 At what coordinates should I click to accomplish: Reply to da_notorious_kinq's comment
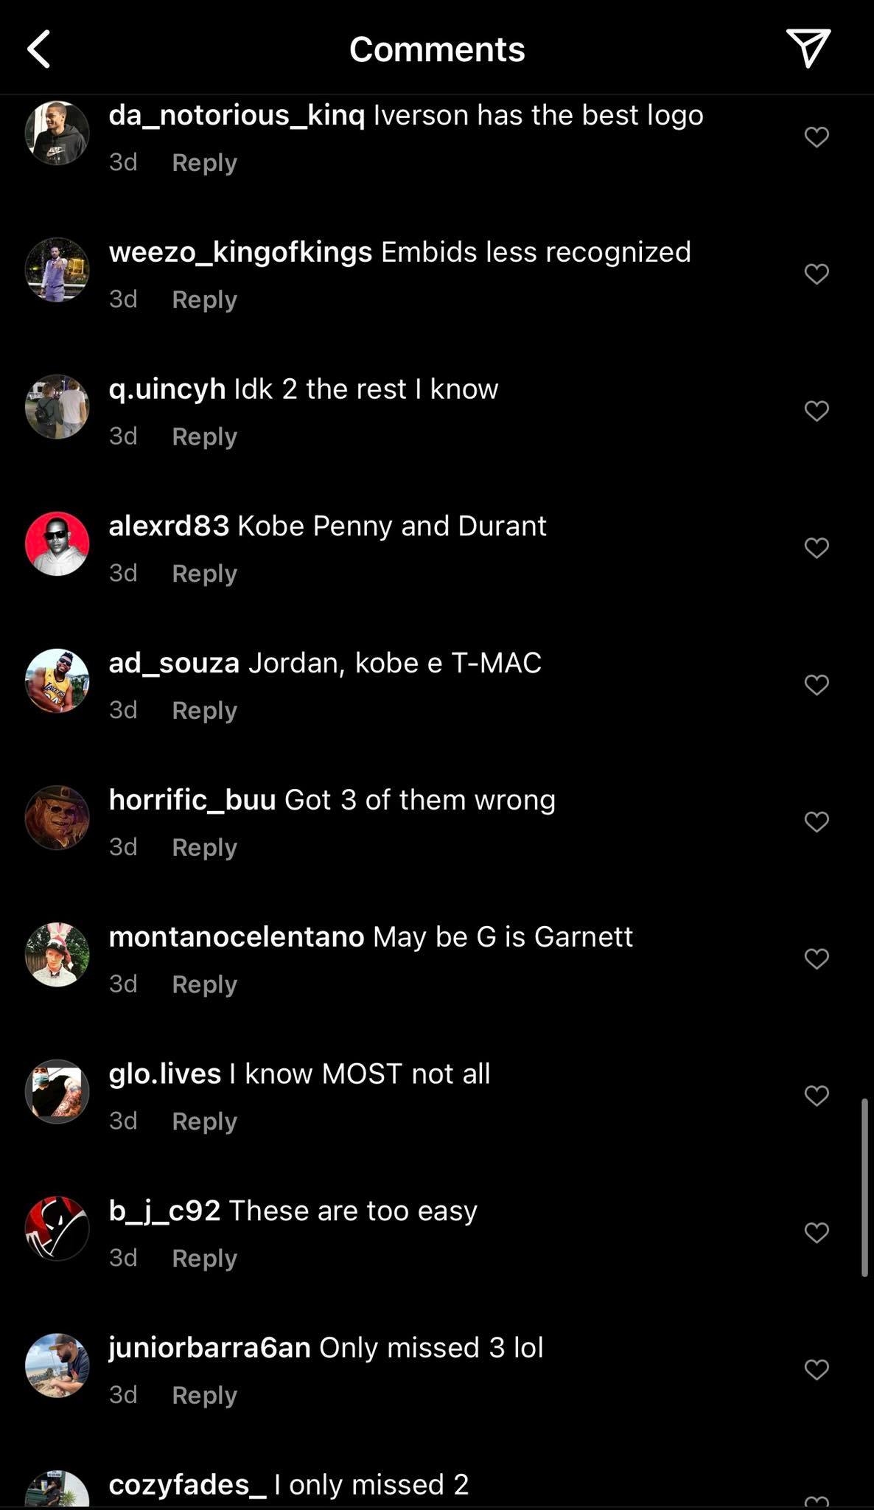click(x=204, y=162)
